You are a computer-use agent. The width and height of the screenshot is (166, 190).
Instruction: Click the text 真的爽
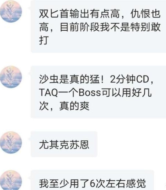[x=74, y=106]
